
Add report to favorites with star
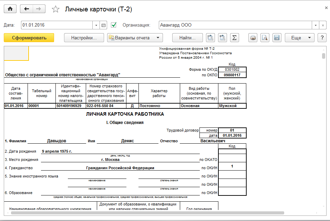(x=55, y=9)
